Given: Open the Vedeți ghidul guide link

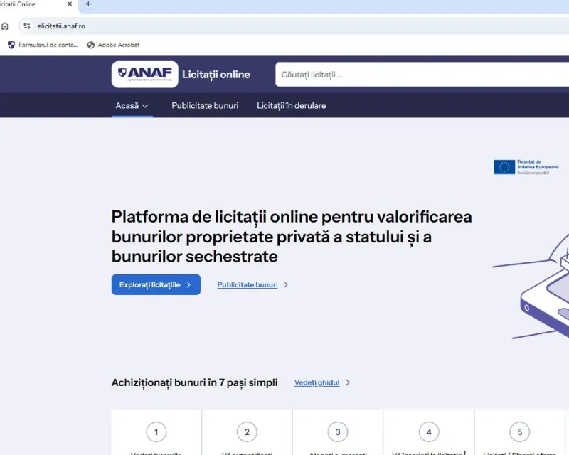Looking at the screenshot, I should 317,382.
